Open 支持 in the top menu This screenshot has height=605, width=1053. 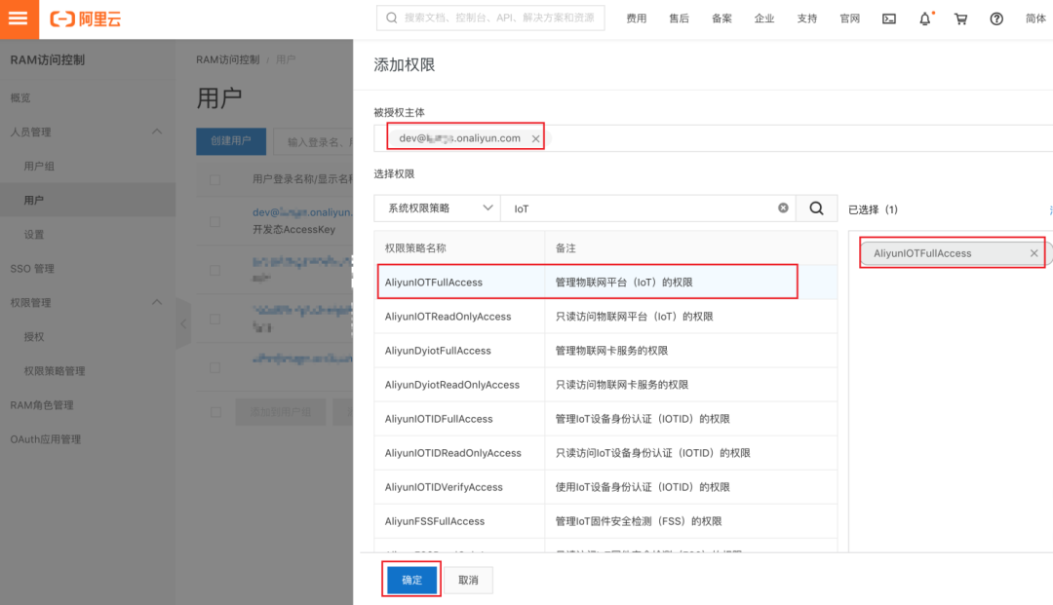coord(807,19)
